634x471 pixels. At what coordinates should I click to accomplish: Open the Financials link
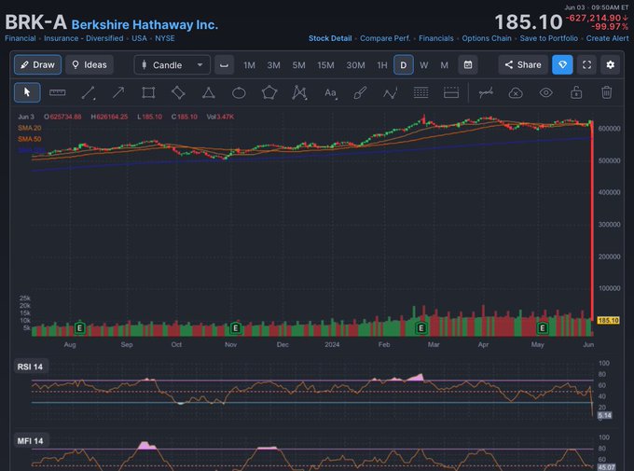436,38
